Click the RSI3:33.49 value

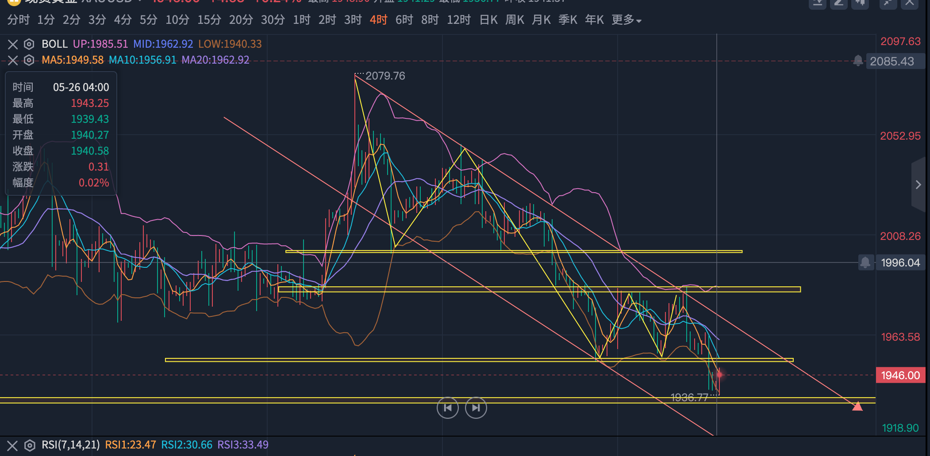[x=243, y=445]
